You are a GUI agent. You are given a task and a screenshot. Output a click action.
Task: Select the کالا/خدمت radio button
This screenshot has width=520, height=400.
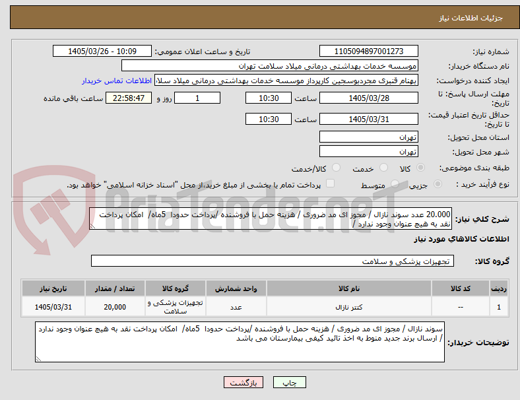337,168
